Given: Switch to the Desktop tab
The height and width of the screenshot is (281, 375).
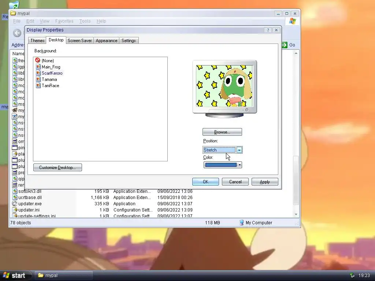Looking at the screenshot, I should coord(56,40).
